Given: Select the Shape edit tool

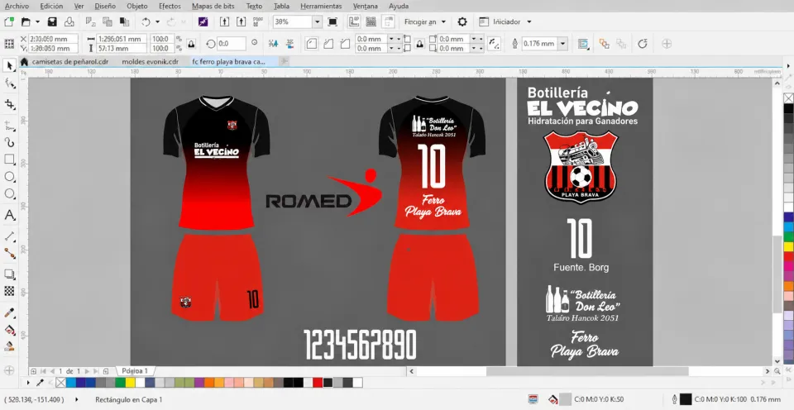Looking at the screenshot, I should pyautogui.click(x=9, y=83).
